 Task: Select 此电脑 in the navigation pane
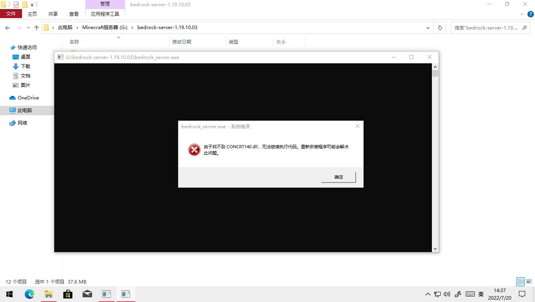25,110
